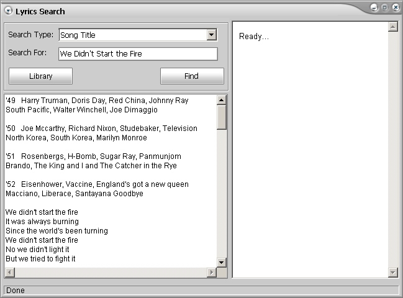This screenshot has height=298, width=403.
Task: Click 'No we didn't light it' line
Action: (x=37, y=250)
